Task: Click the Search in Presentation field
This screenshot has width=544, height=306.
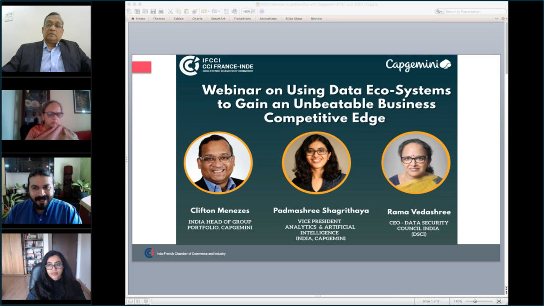Action: point(474,11)
